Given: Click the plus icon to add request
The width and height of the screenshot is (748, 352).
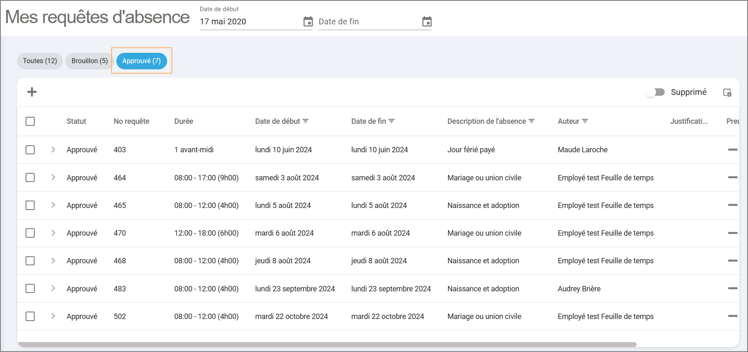Looking at the screenshot, I should tap(32, 92).
